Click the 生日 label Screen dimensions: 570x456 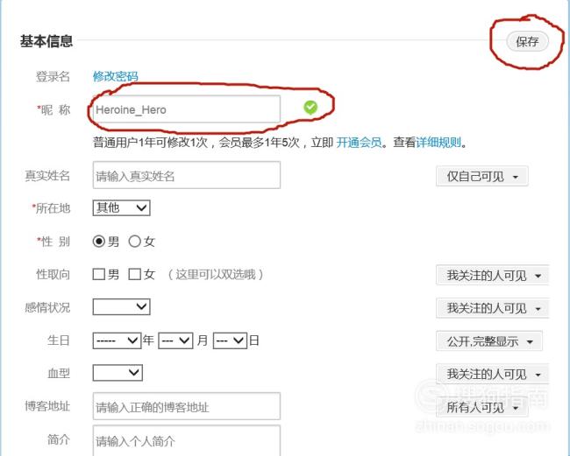click(59, 340)
